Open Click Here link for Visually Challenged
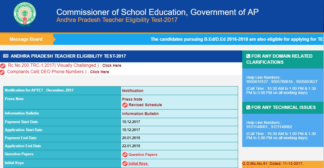 coord(112,66)
